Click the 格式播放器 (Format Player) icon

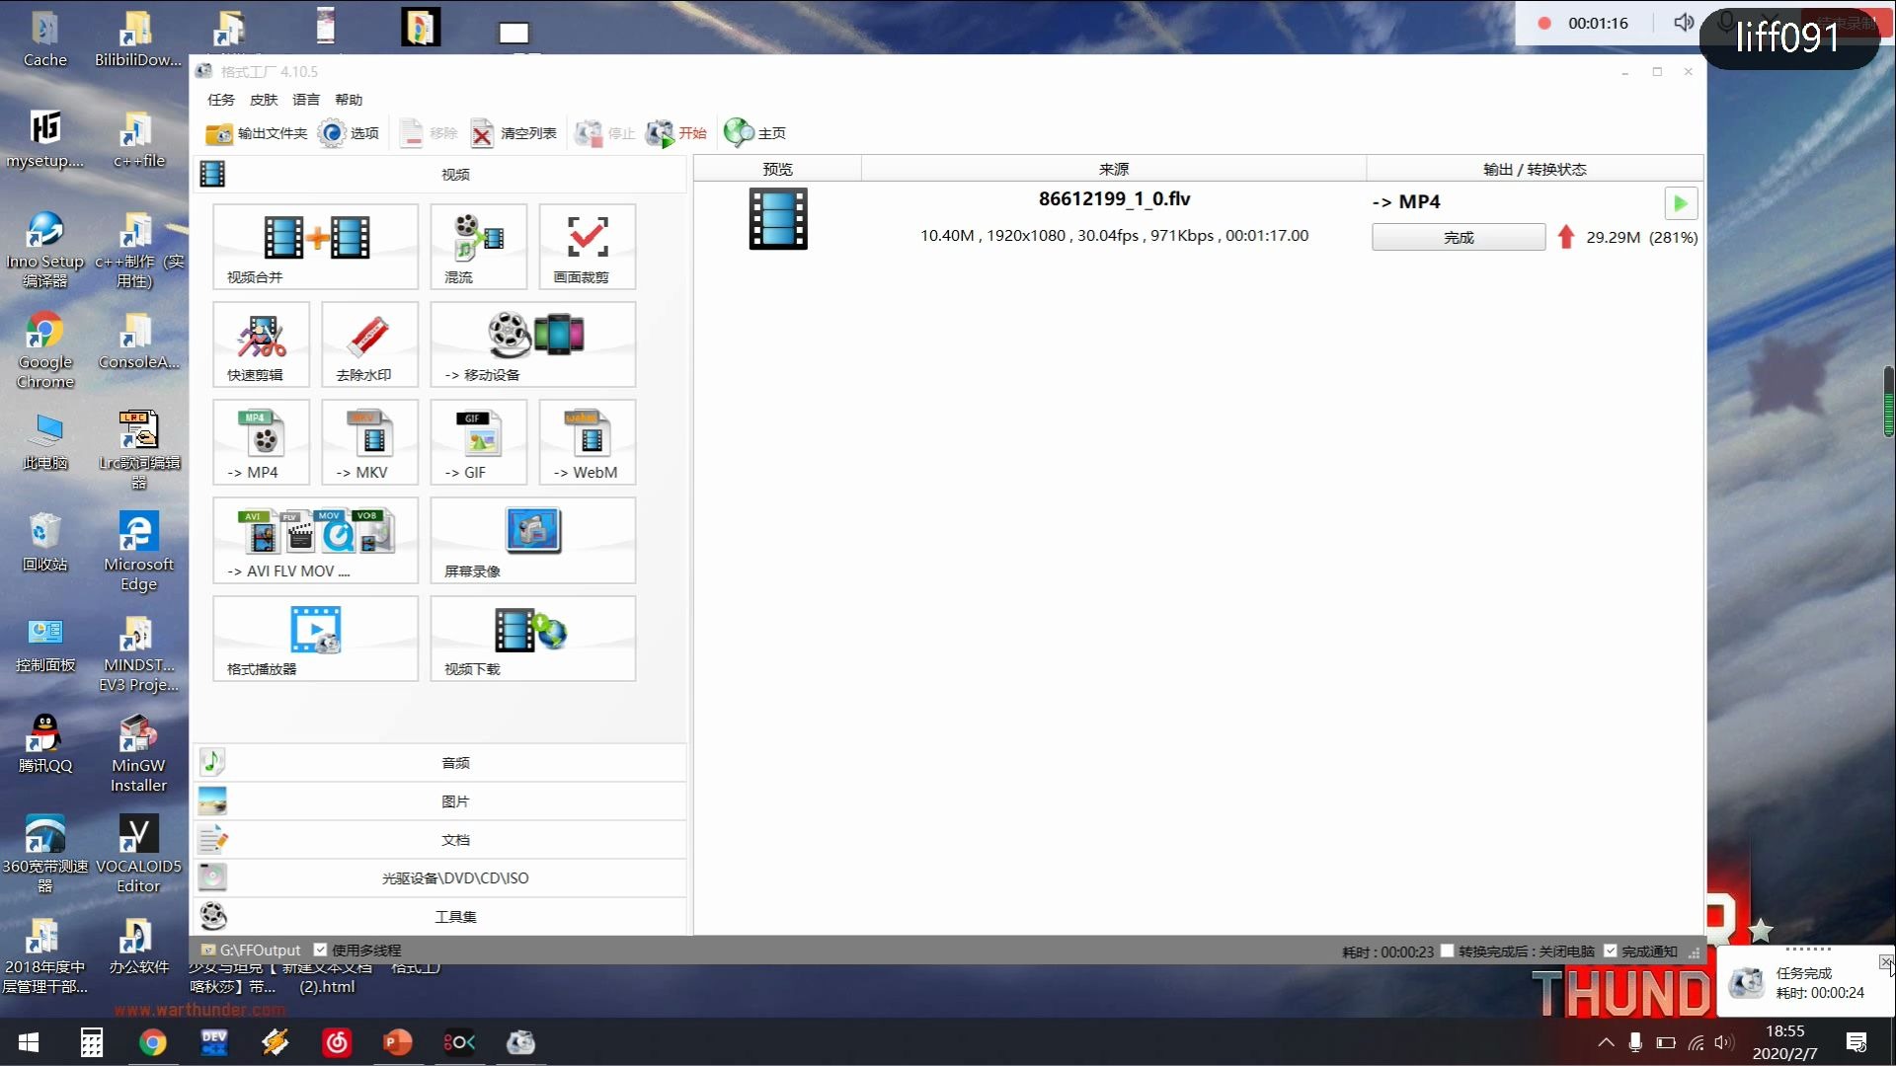click(316, 638)
